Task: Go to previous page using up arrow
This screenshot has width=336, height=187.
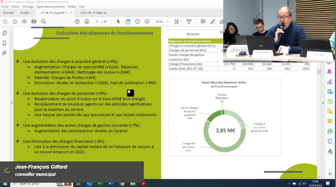Action: coord(77,22)
